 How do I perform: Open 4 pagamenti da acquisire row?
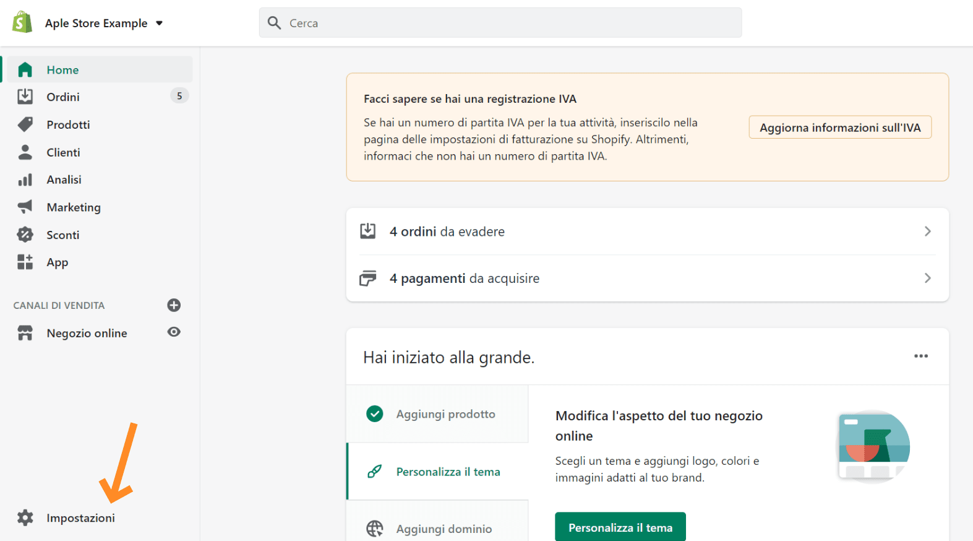pyautogui.click(x=647, y=279)
